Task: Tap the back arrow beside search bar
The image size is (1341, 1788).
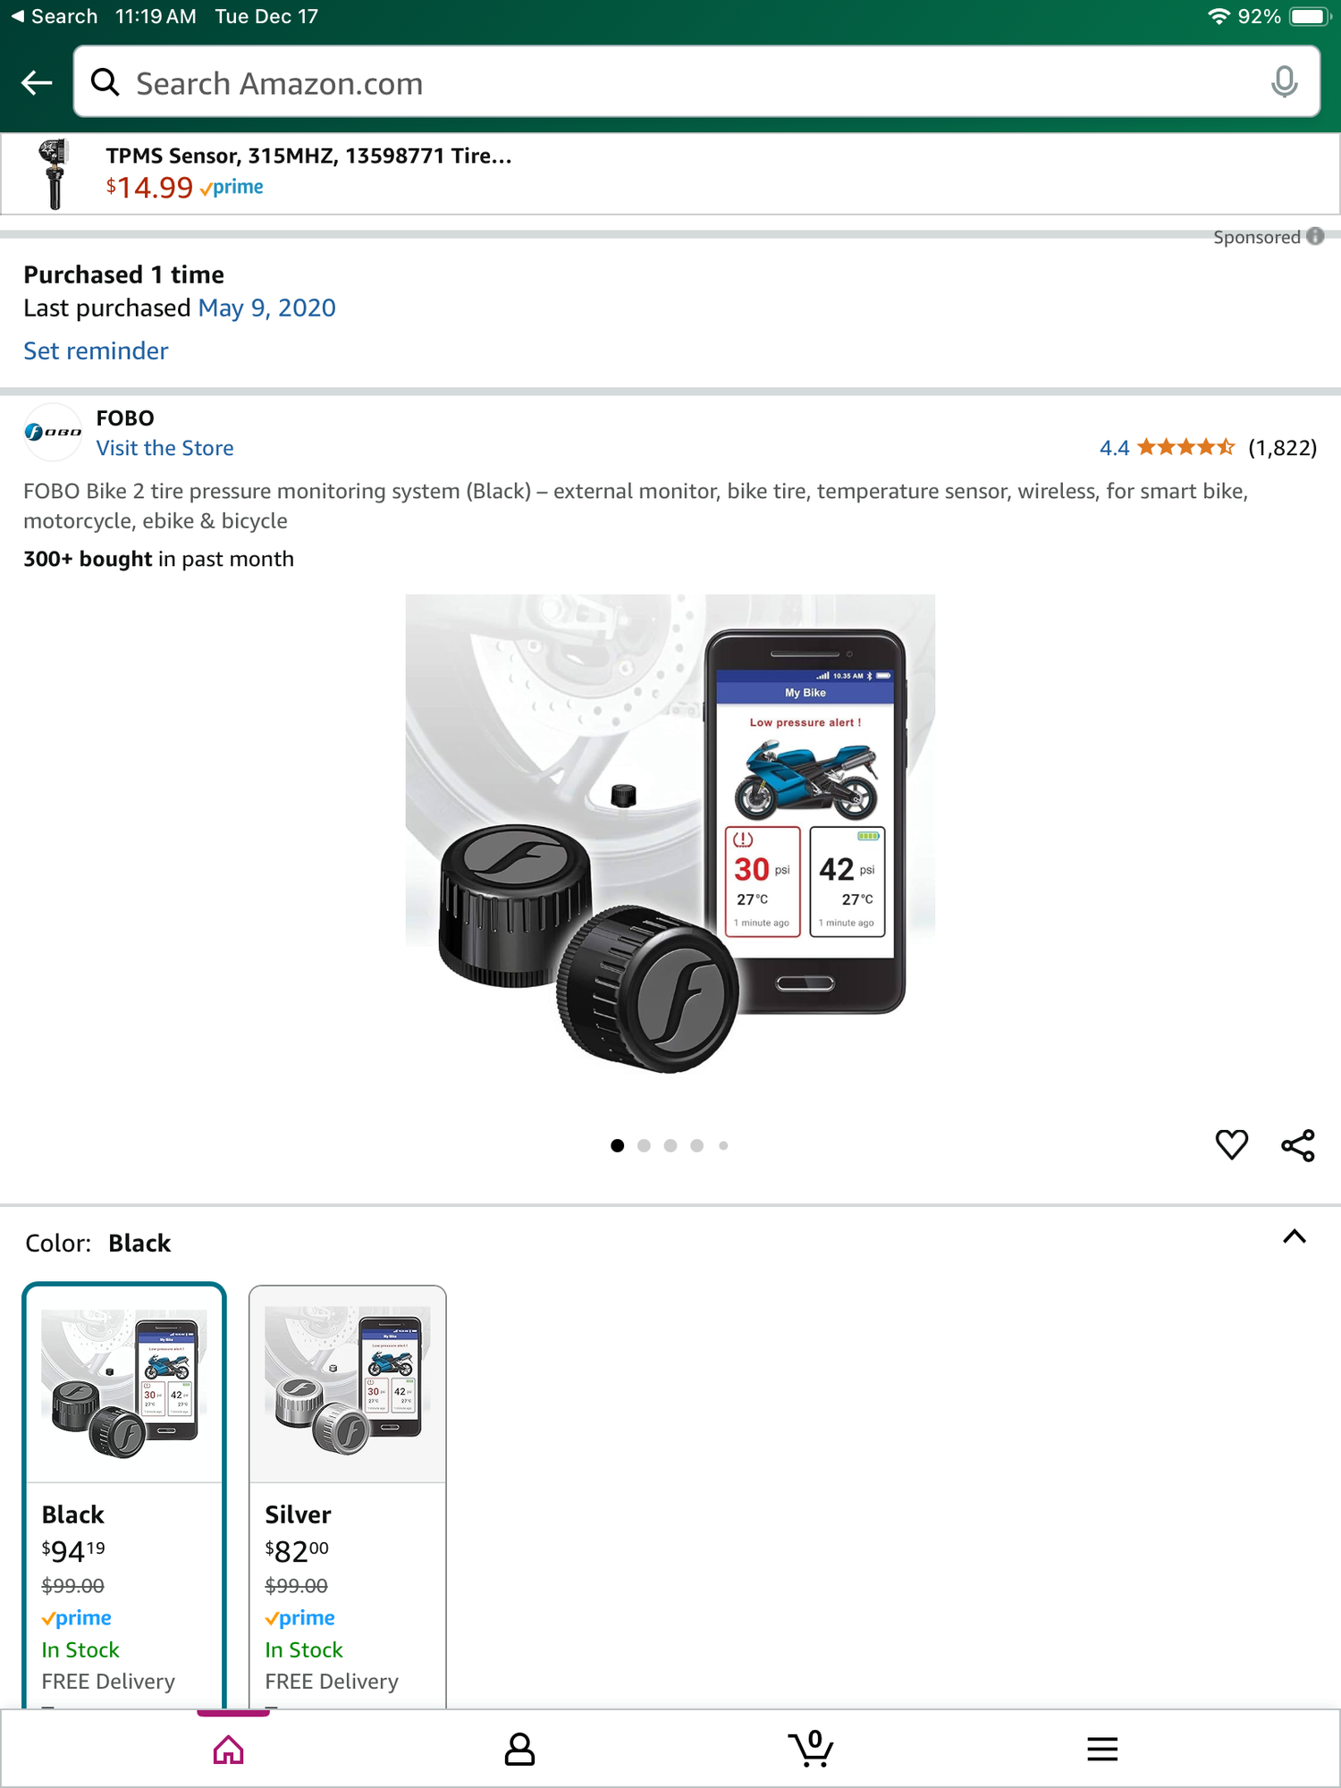Action: (x=37, y=83)
